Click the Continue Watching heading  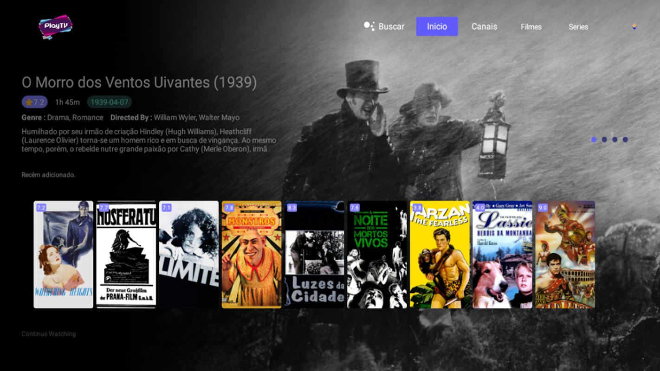tap(49, 334)
